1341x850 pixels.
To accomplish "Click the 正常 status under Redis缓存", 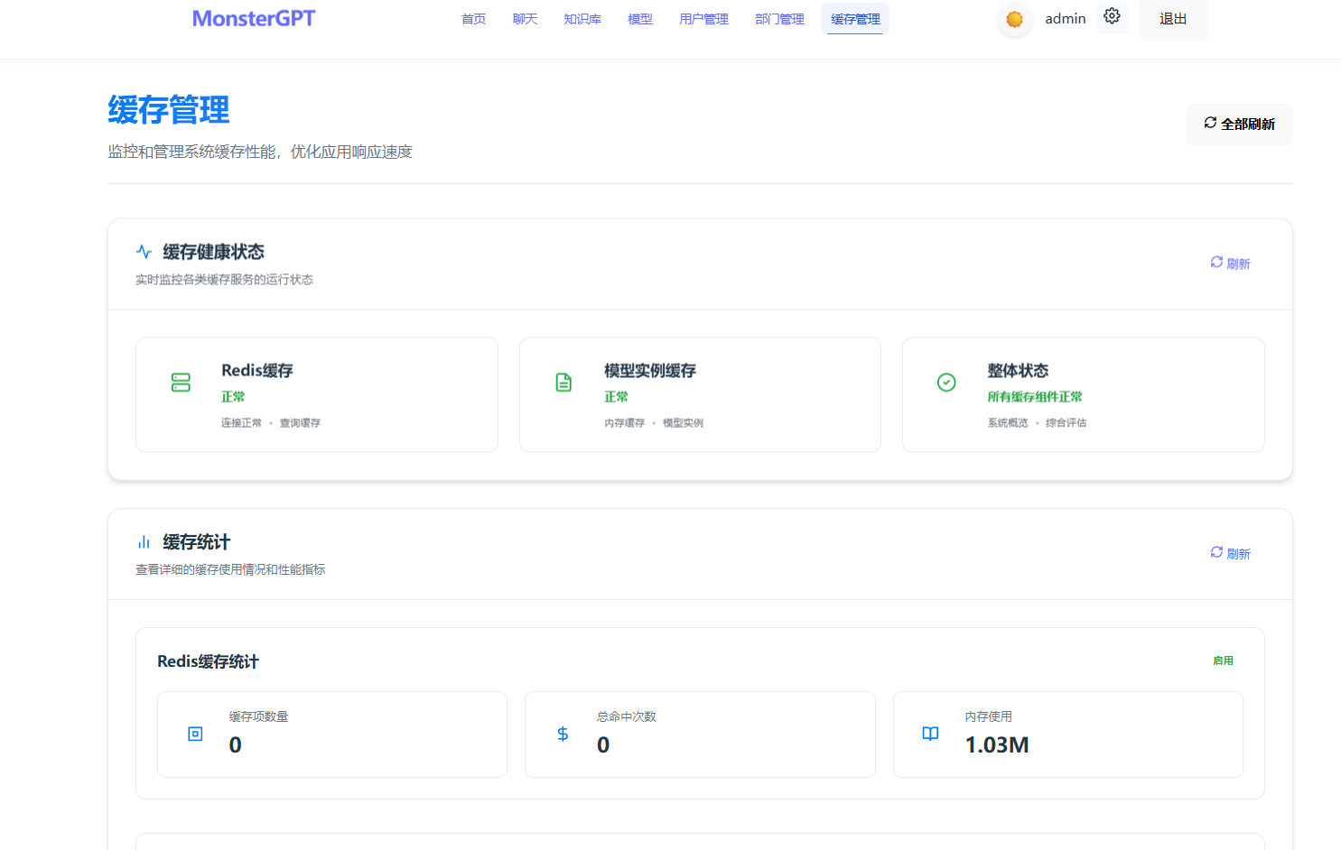I will [233, 397].
